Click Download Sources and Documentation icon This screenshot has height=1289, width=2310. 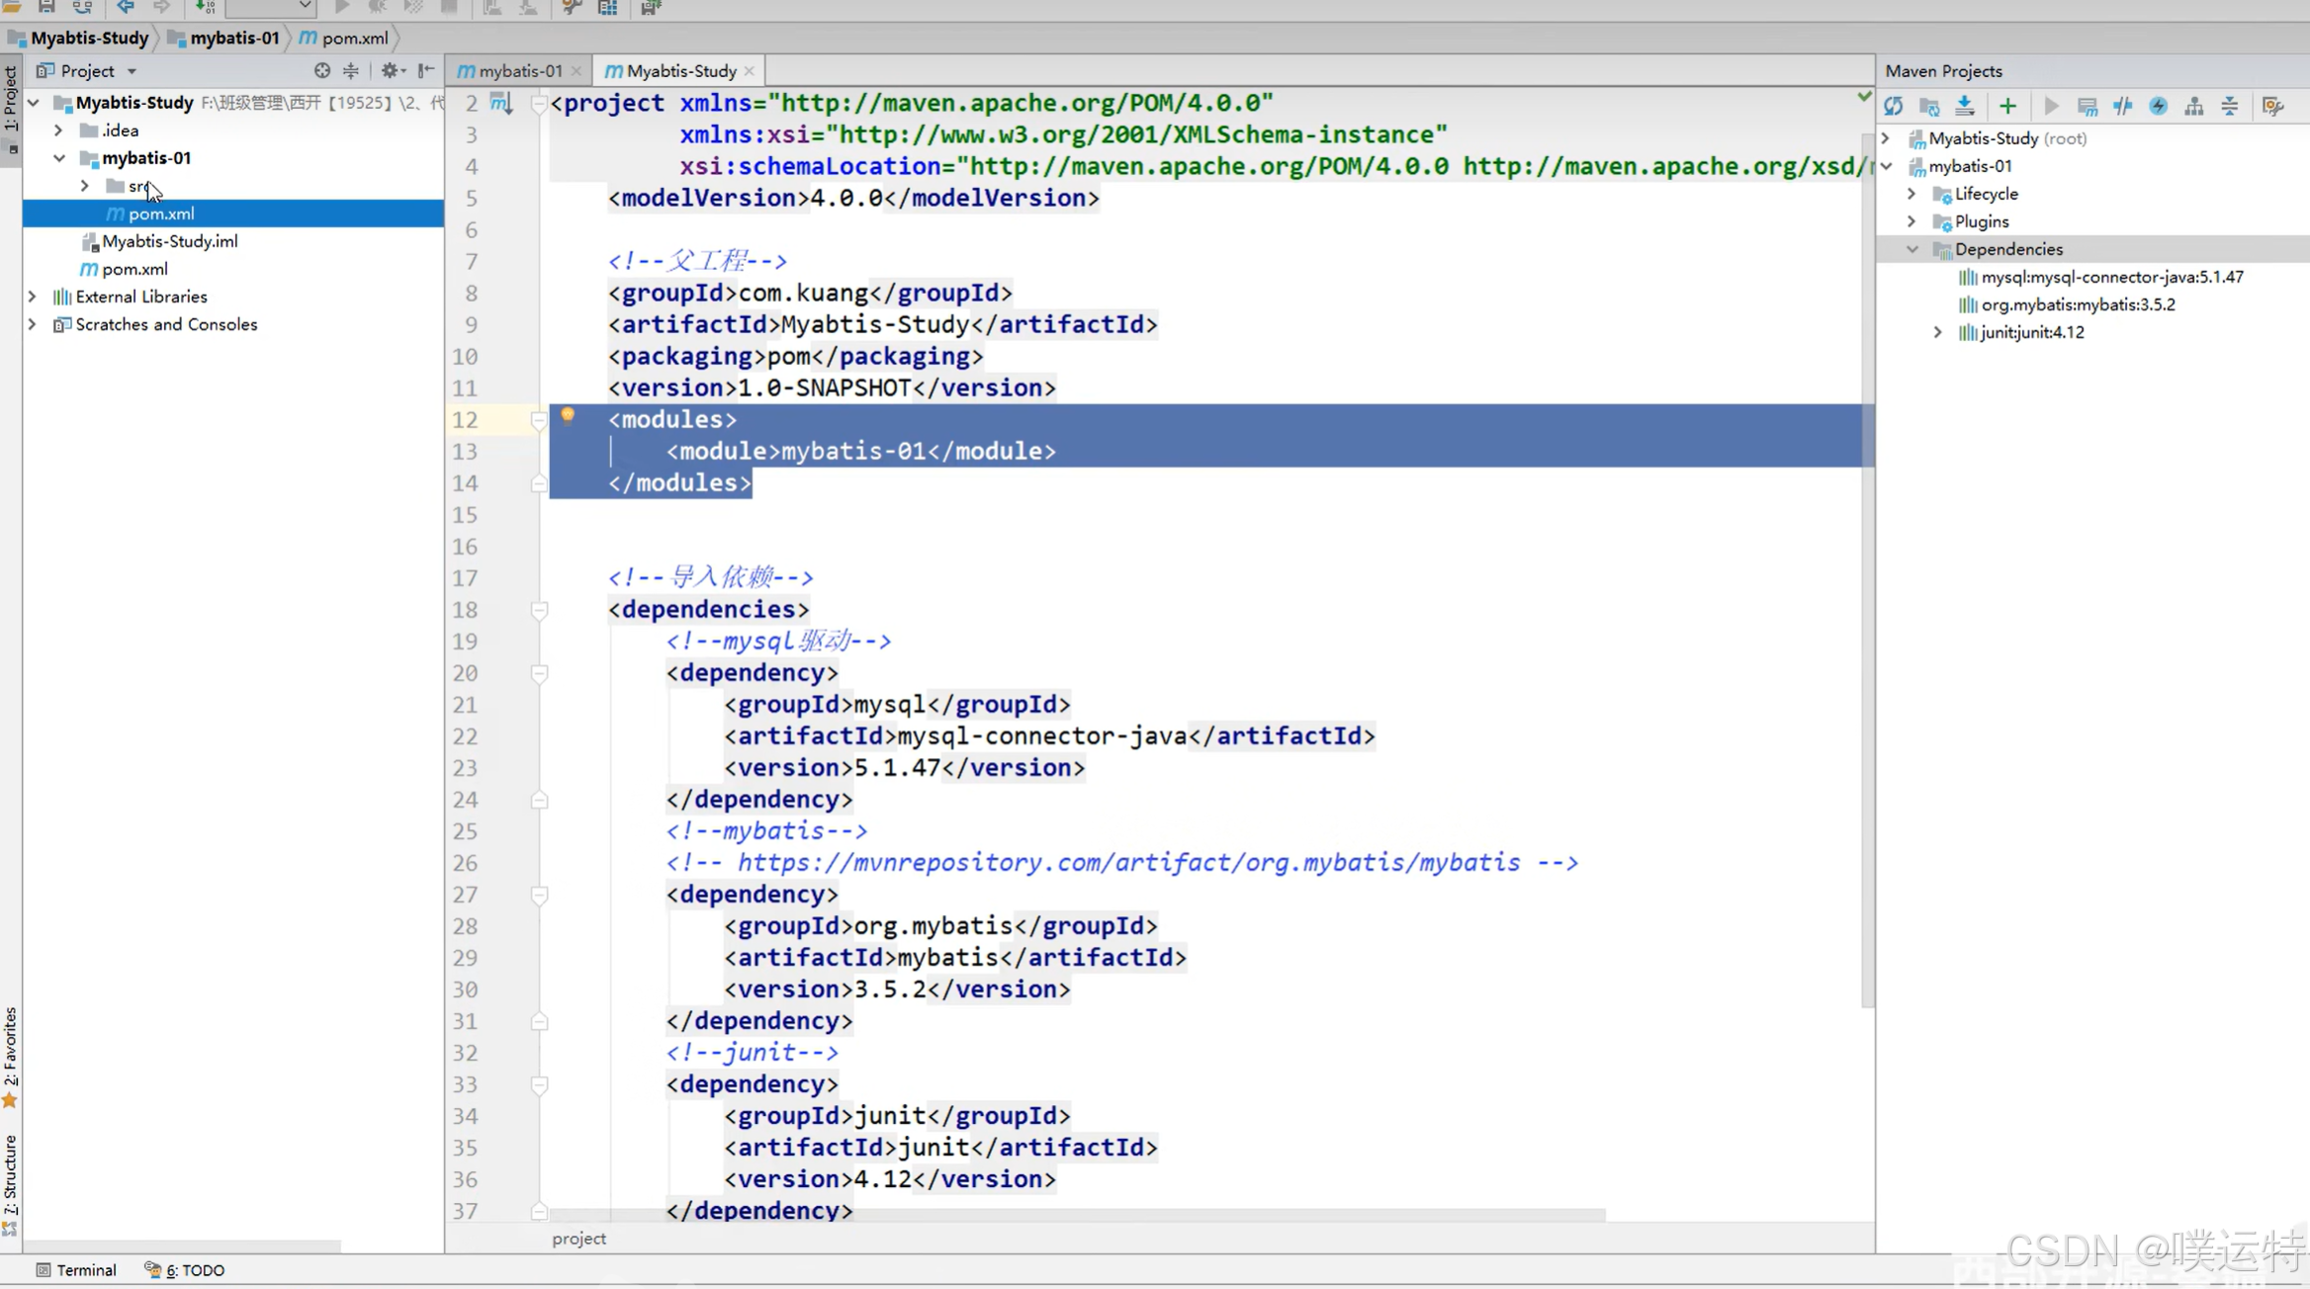coord(1965,106)
